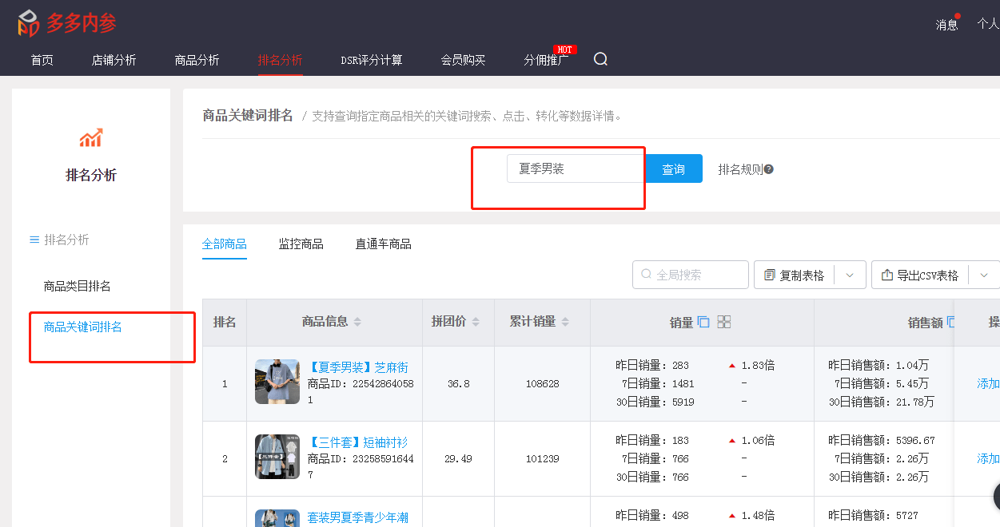Open product link 套装男夏季青少年潮
Viewport: 1000px width, 527px height.
[358, 517]
